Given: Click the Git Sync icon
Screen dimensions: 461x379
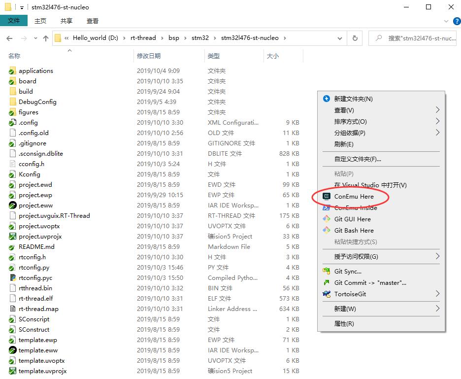Looking at the screenshot, I should coord(326,272).
